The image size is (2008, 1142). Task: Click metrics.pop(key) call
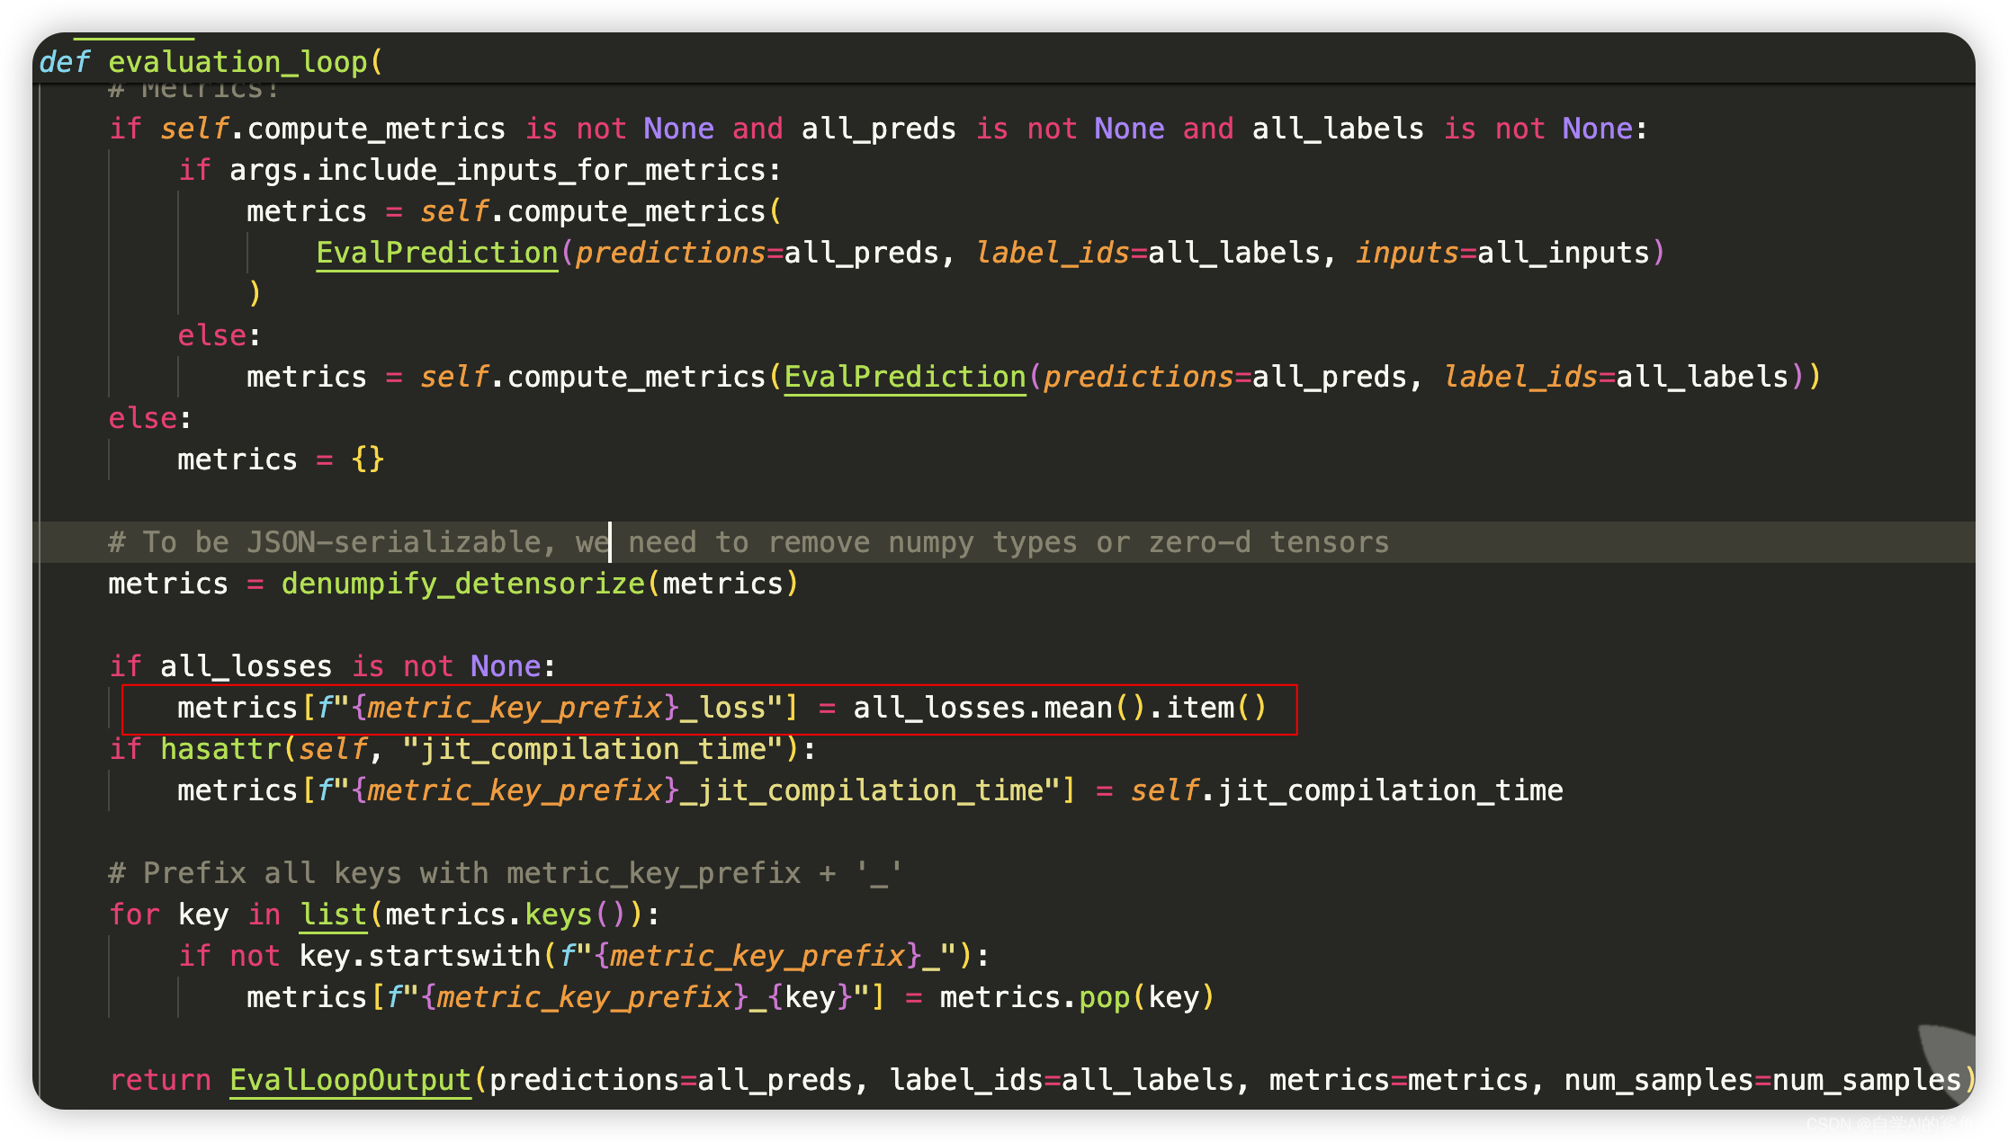pyautogui.click(x=1076, y=997)
